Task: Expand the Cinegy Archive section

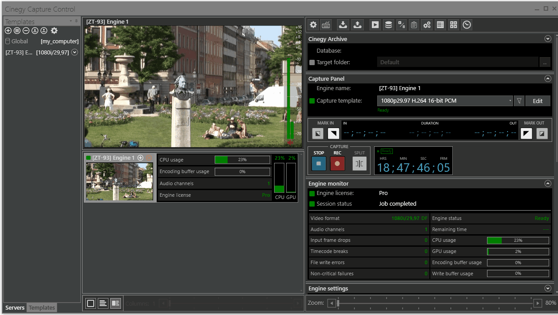Action: pyautogui.click(x=548, y=39)
